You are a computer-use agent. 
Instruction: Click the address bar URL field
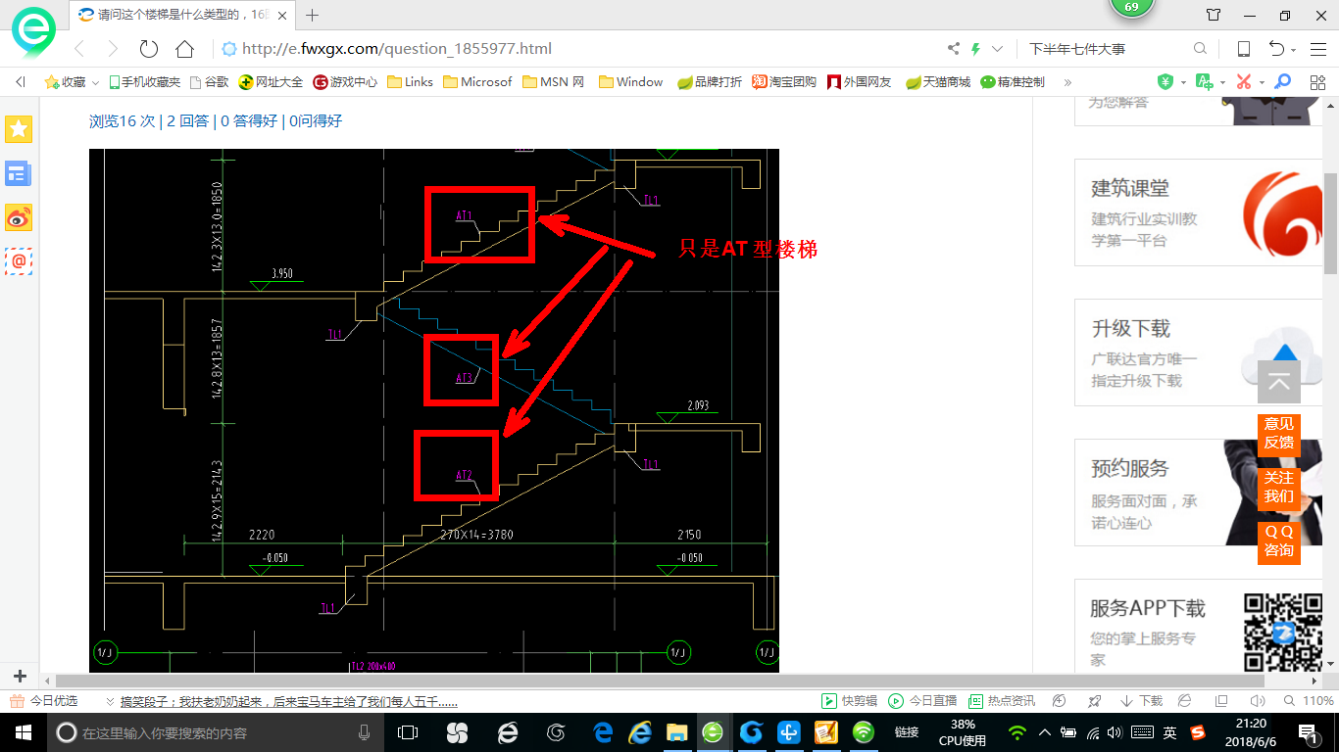click(578, 49)
